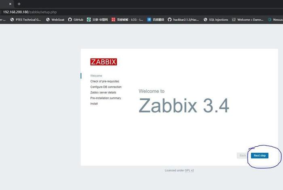The image size is (283, 190).
Task: Click the disabled Back button
Action: click(x=242, y=156)
